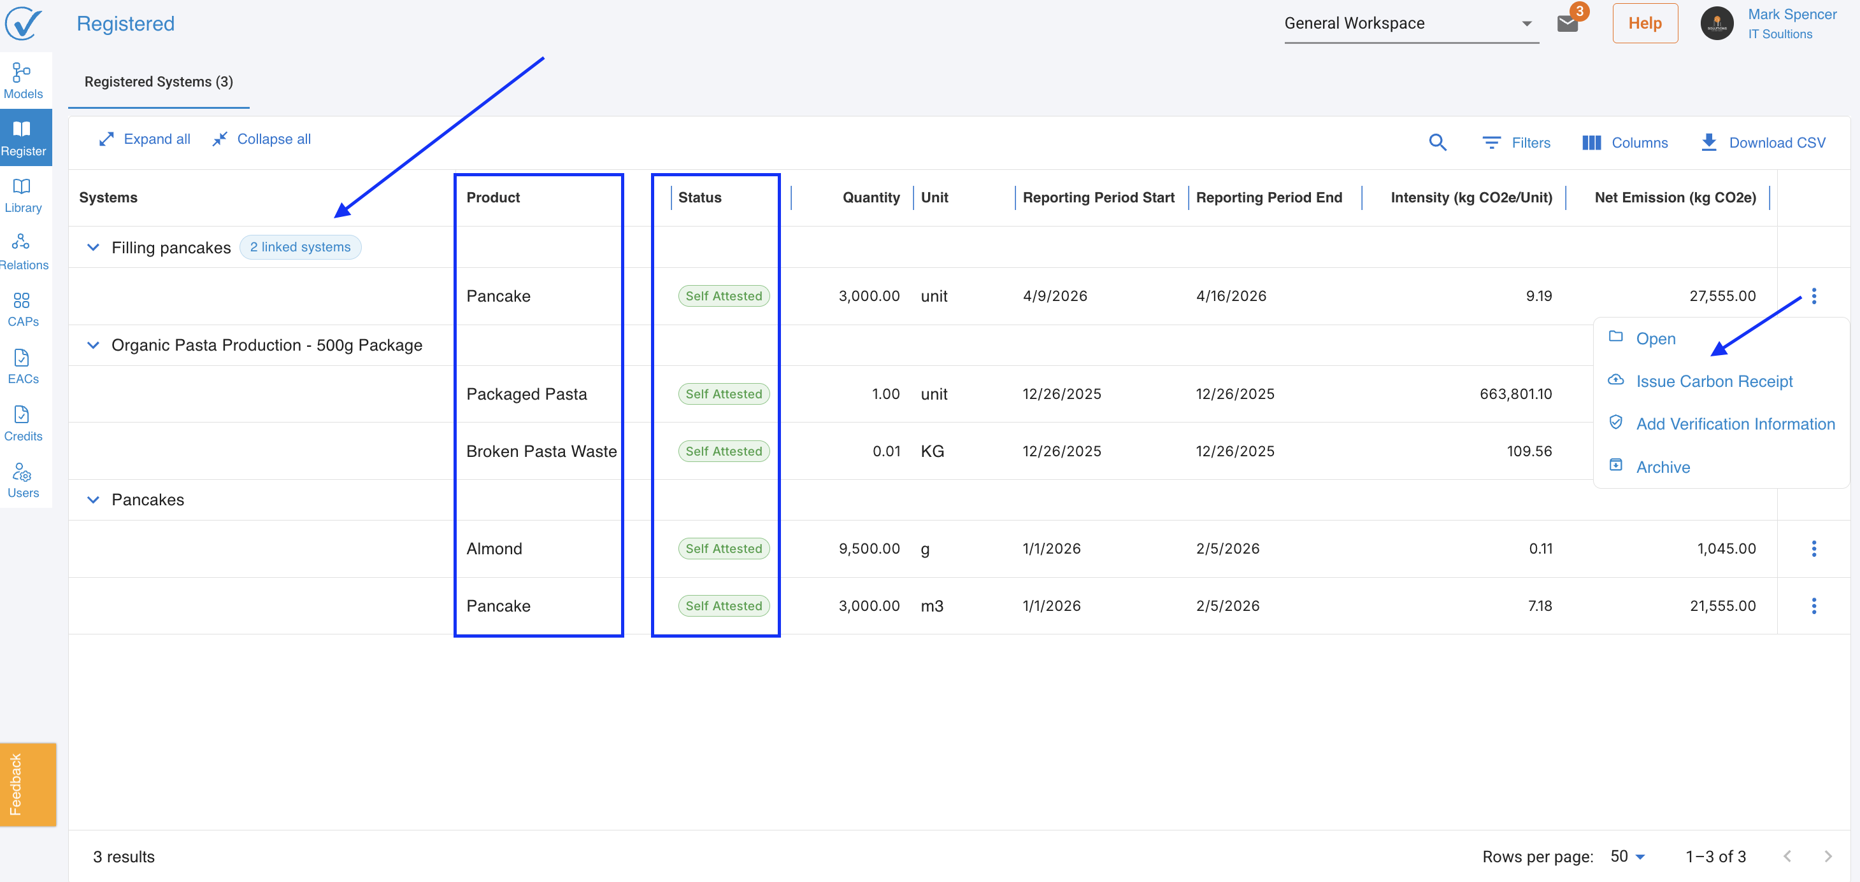Click the search magnifier icon
The height and width of the screenshot is (882, 1860).
pyautogui.click(x=1437, y=143)
